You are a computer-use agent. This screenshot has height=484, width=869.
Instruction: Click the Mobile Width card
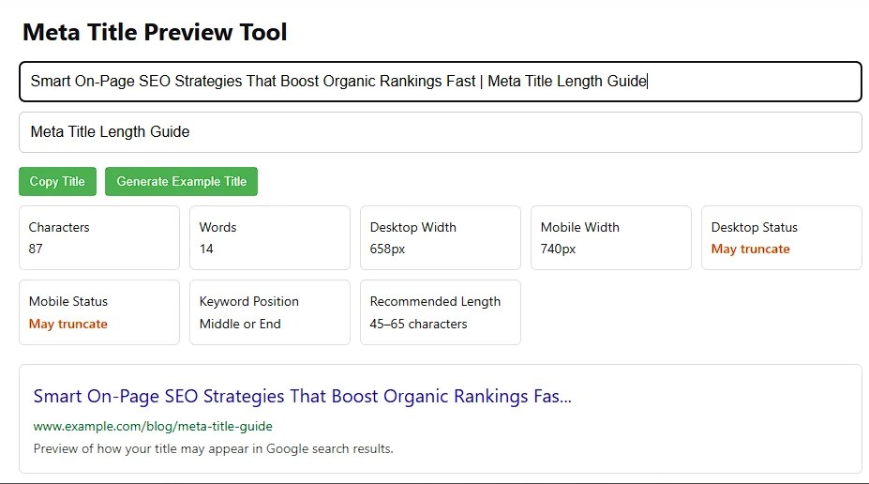pyautogui.click(x=611, y=238)
